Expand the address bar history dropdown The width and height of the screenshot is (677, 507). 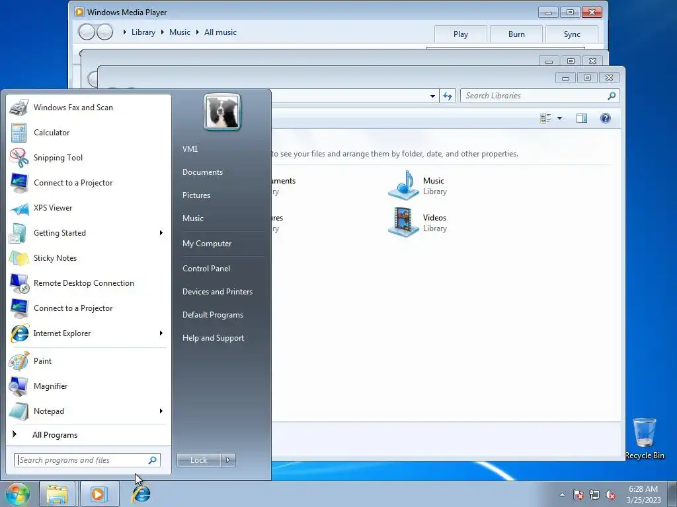[x=432, y=96]
